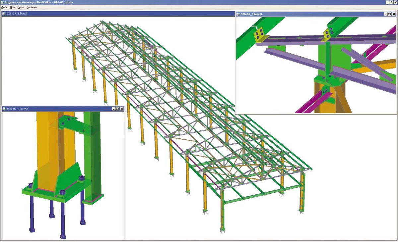The width and height of the screenshot is (398, 242).
Task: Open the Файл menu
Action: (4, 7)
